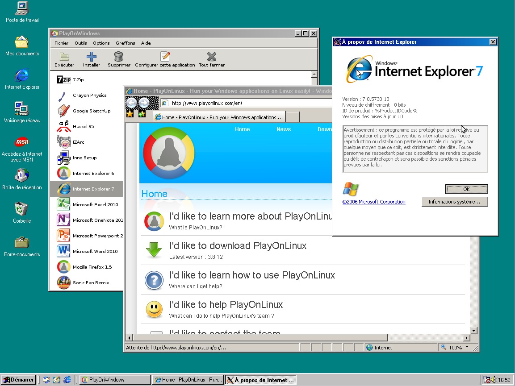
Task: Select the Home - PlayOnLinux browser tab
Action: click(218, 116)
